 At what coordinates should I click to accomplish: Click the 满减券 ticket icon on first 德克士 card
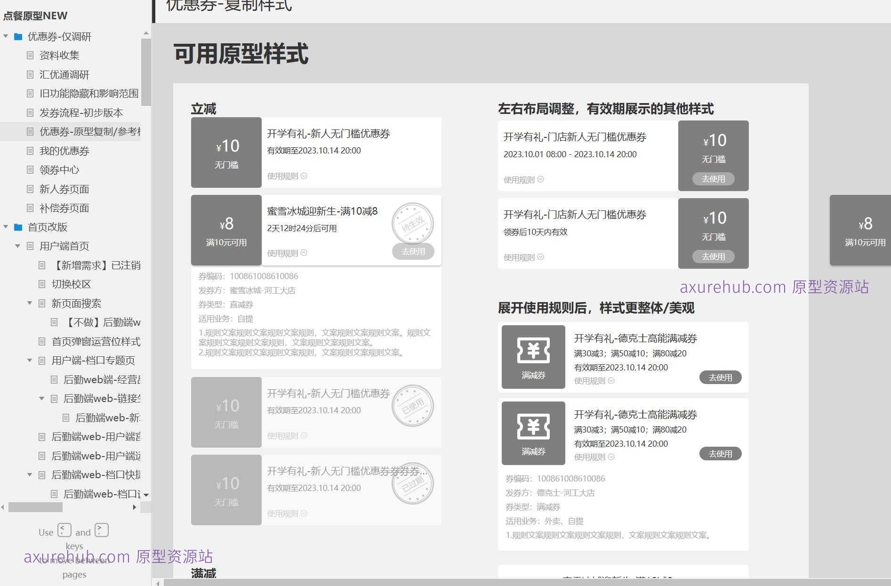533,350
